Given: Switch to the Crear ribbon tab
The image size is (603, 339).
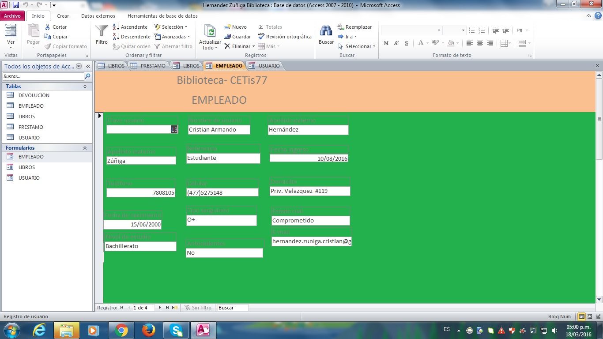Looking at the screenshot, I should (63, 16).
